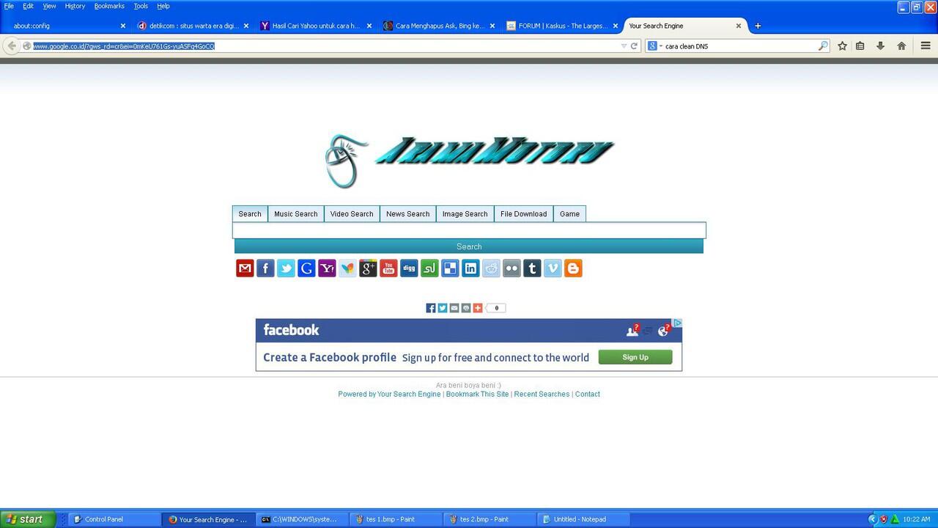Open the Bookmarks menu
Screen dimensions: 938x528
(x=109, y=6)
